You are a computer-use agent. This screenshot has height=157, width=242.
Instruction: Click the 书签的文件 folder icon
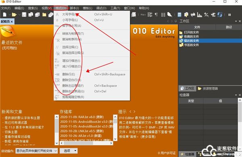click(181, 45)
